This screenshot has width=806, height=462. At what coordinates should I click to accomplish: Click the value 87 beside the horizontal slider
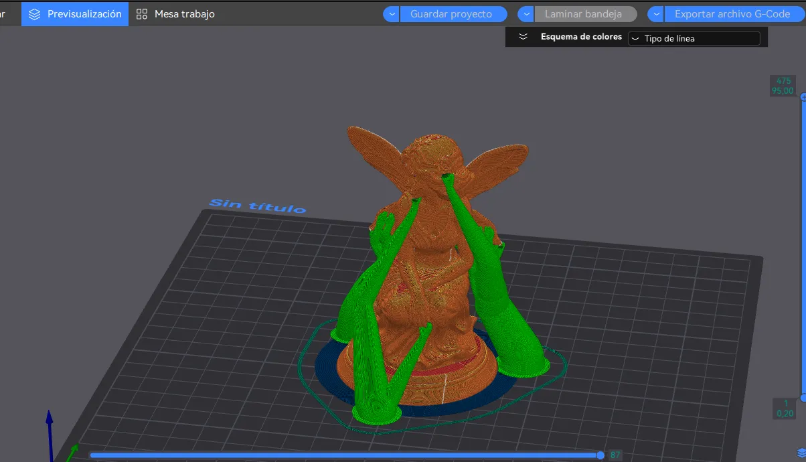pyautogui.click(x=615, y=455)
